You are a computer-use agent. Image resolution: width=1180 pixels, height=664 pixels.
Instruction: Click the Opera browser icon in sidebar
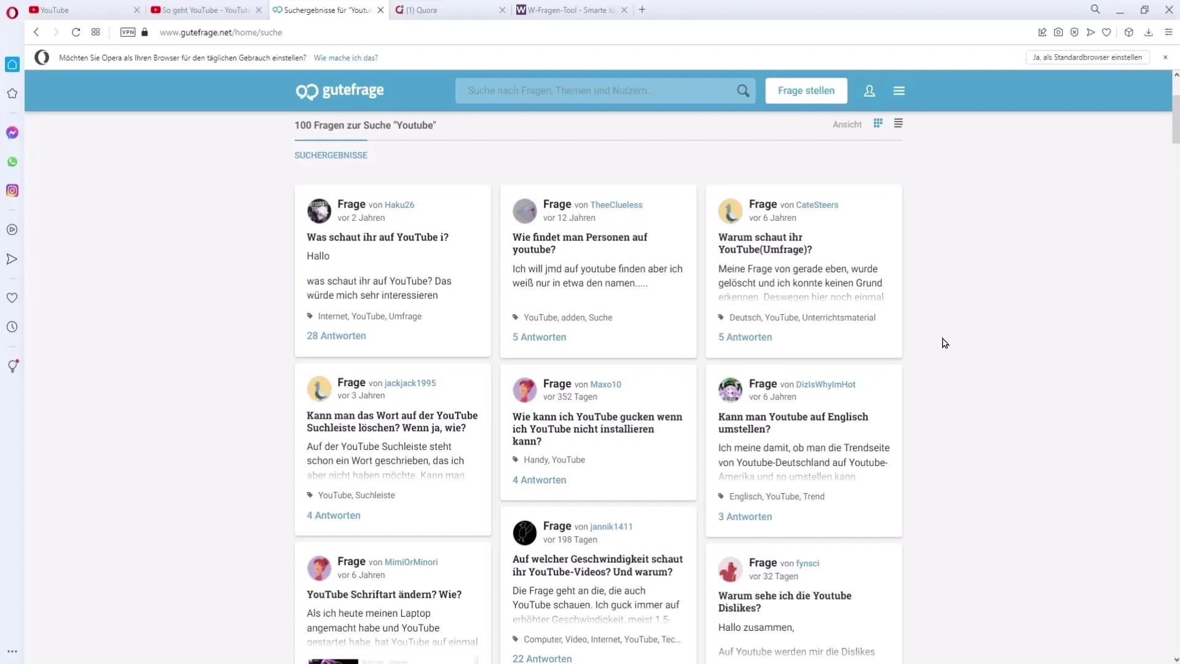(11, 10)
